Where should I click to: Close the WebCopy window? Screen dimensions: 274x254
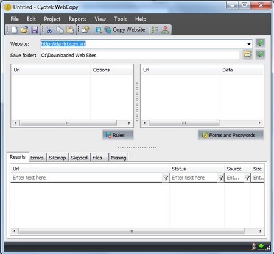pos(261,5)
